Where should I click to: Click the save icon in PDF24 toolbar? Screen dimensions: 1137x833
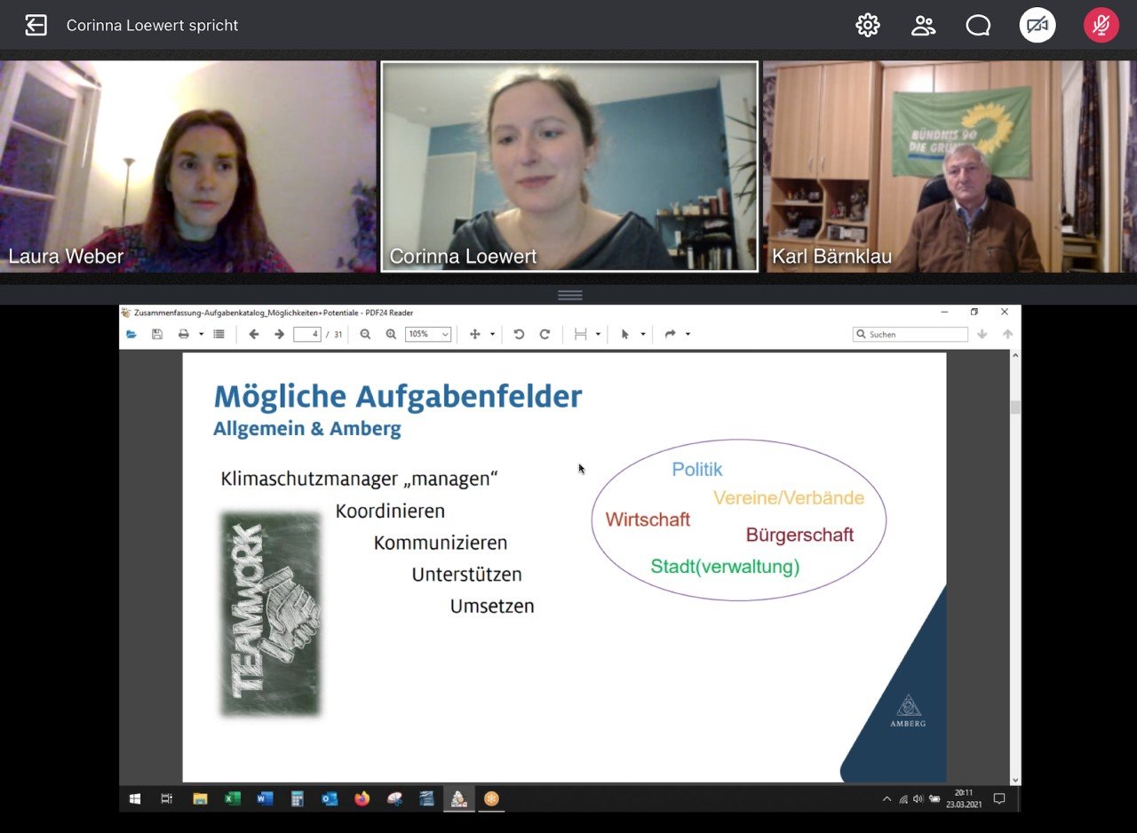tap(157, 335)
